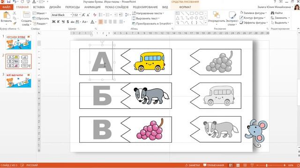The width and height of the screenshot is (300, 168).
Task: Select the triangle shape in the gallery
Action: (178, 18)
